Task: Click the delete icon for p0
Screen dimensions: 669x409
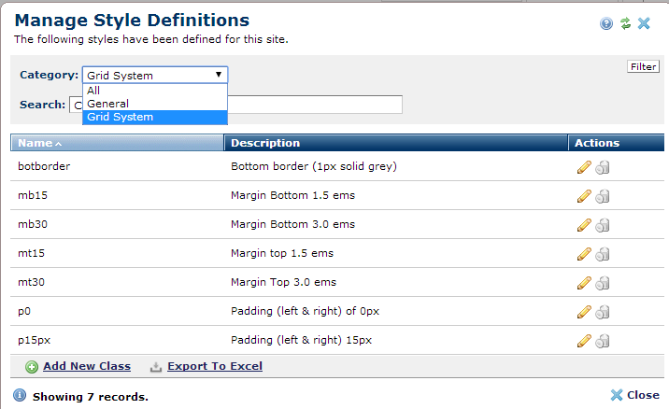Action: (x=603, y=312)
